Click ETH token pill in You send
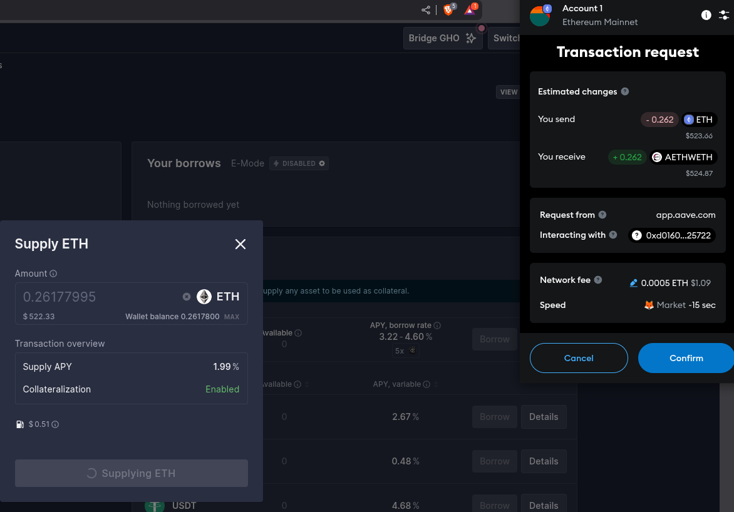 tap(699, 120)
